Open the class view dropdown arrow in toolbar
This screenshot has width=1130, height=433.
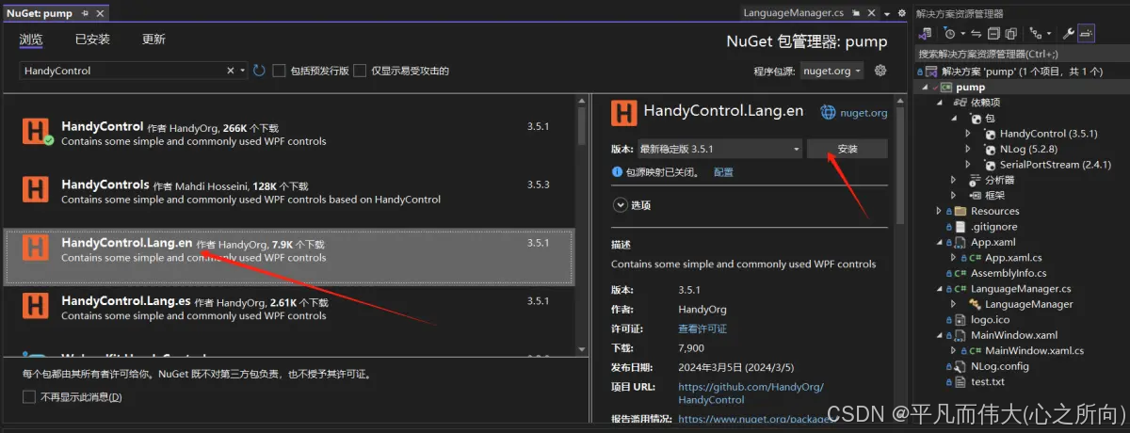pyautogui.click(x=1049, y=33)
